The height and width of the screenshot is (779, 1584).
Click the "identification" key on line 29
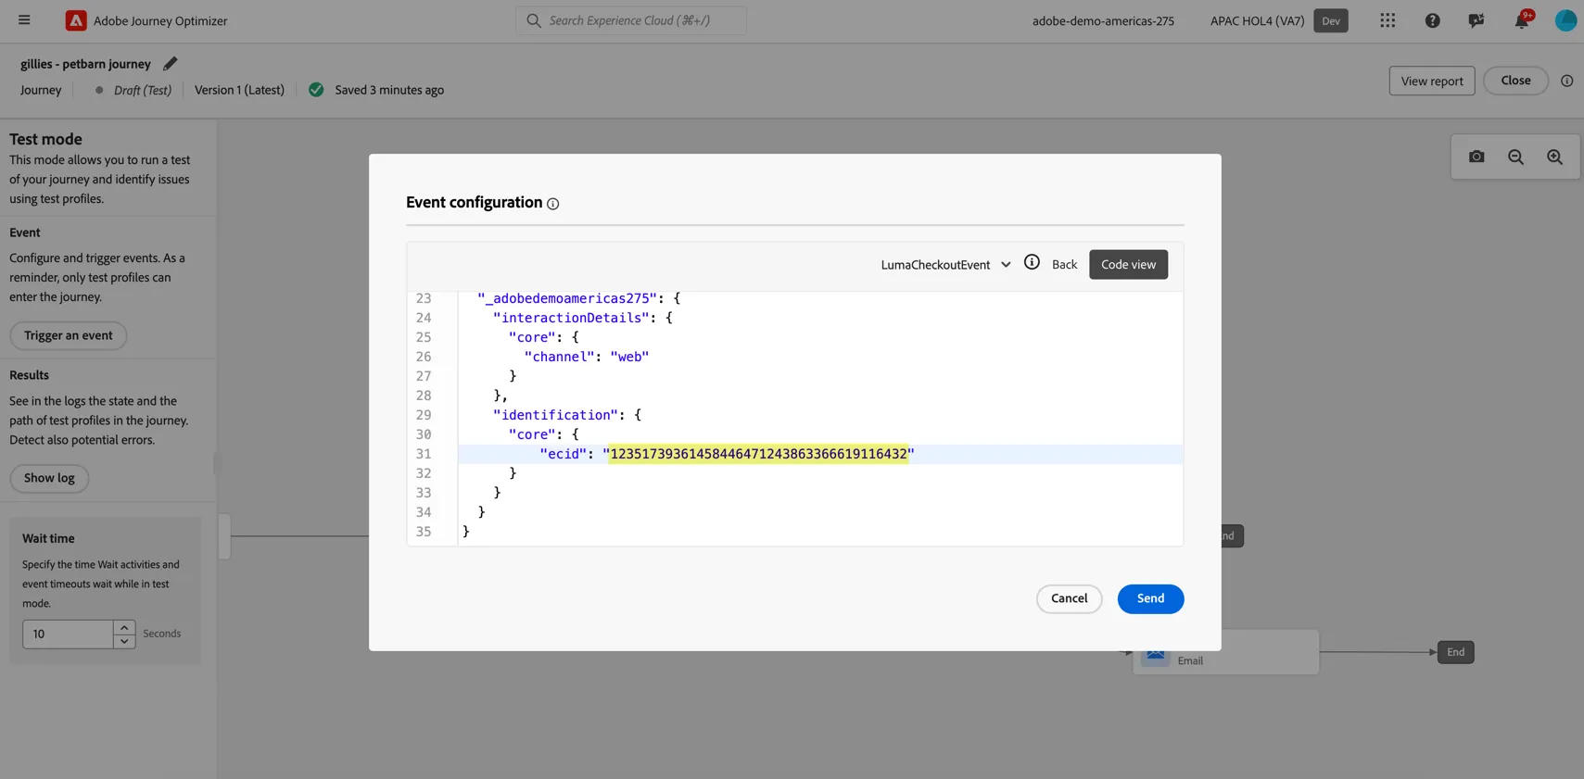pos(555,415)
